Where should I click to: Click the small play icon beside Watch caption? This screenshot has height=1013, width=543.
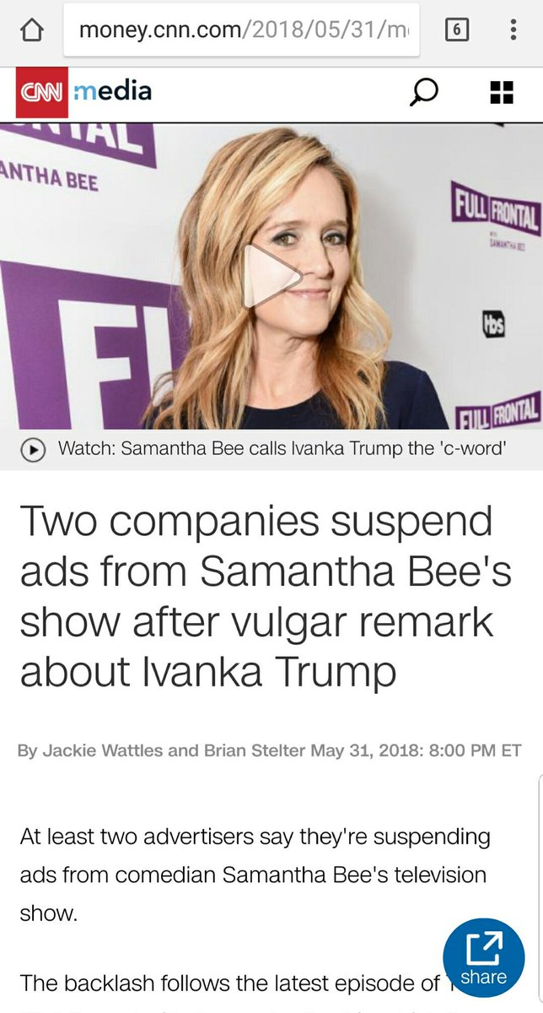pyautogui.click(x=32, y=450)
